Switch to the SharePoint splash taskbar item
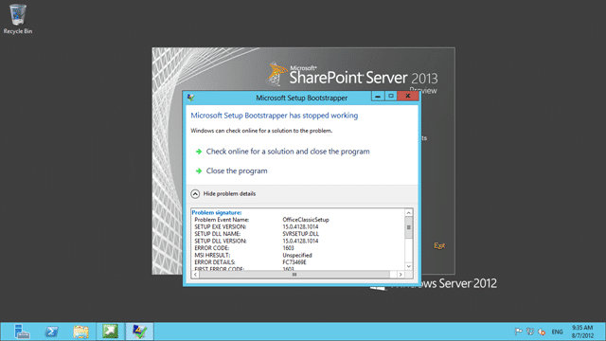The height and width of the screenshot is (341, 606). click(110, 332)
